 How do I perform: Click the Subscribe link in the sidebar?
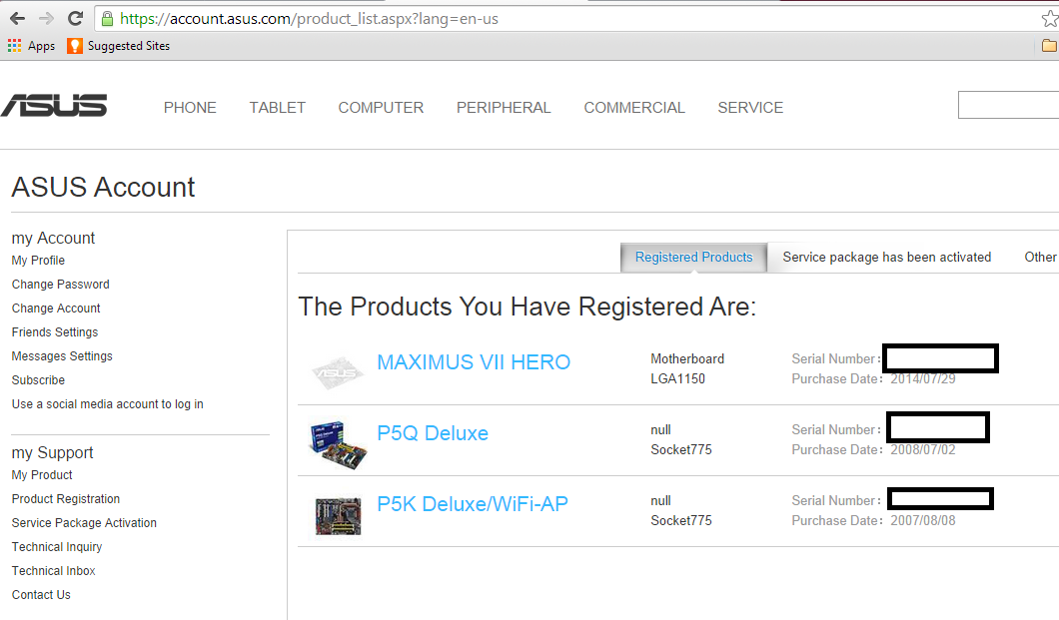(38, 379)
